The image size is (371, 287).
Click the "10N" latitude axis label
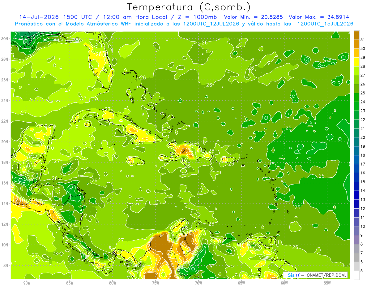(5, 245)
